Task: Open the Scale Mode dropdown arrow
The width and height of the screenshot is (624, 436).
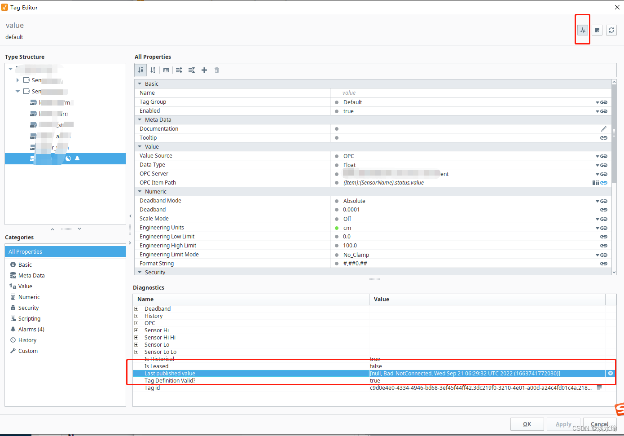Action: pyautogui.click(x=598, y=219)
